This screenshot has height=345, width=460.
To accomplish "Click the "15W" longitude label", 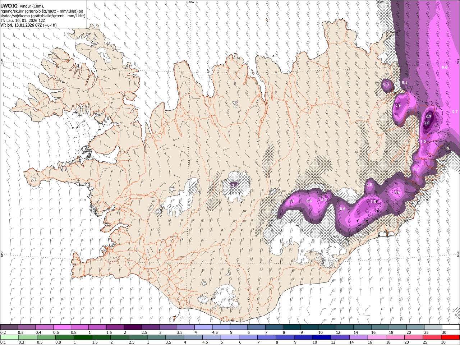I will (x=380, y=2).
